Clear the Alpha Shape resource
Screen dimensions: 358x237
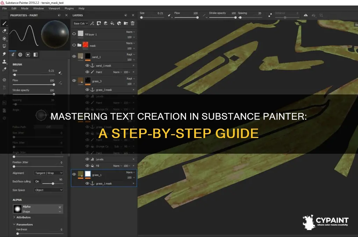[60, 207]
